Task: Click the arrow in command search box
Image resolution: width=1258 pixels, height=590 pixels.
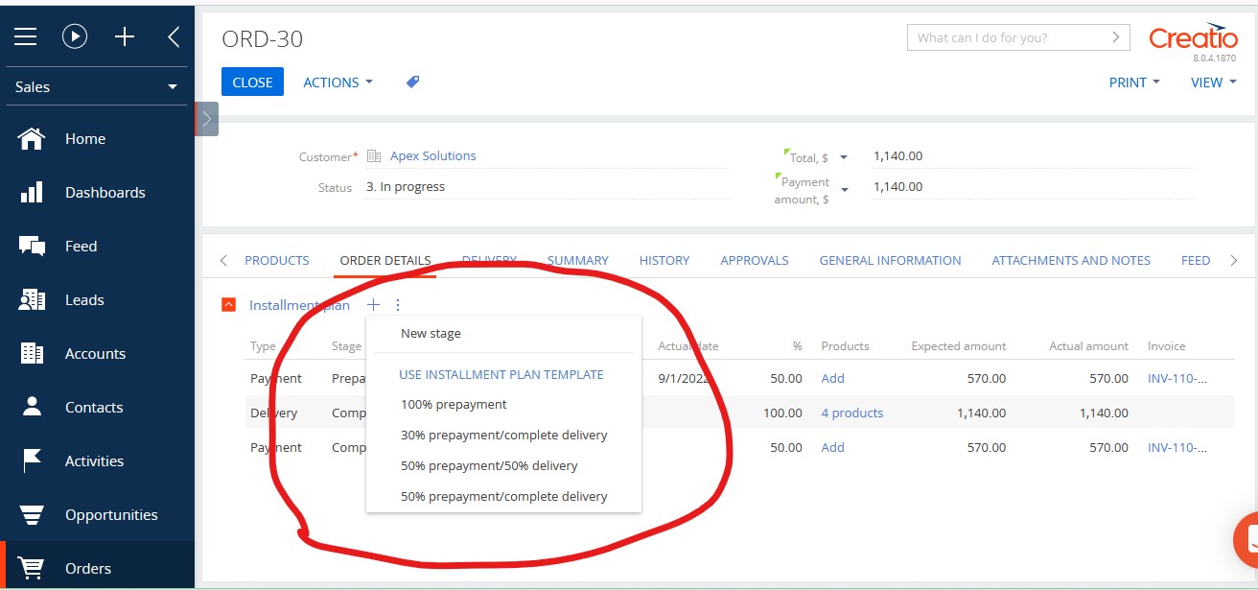Action: [1115, 37]
